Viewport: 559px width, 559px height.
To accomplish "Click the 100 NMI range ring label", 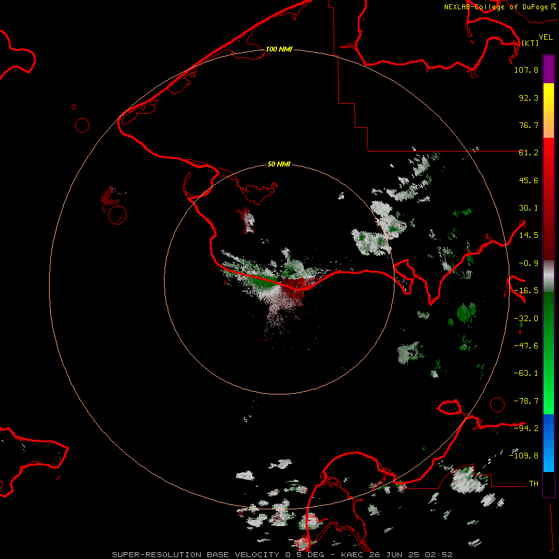I will pyautogui.click(x=279, y=49).
